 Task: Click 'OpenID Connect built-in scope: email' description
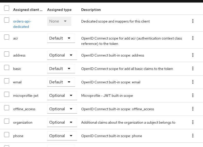(111, 82)
